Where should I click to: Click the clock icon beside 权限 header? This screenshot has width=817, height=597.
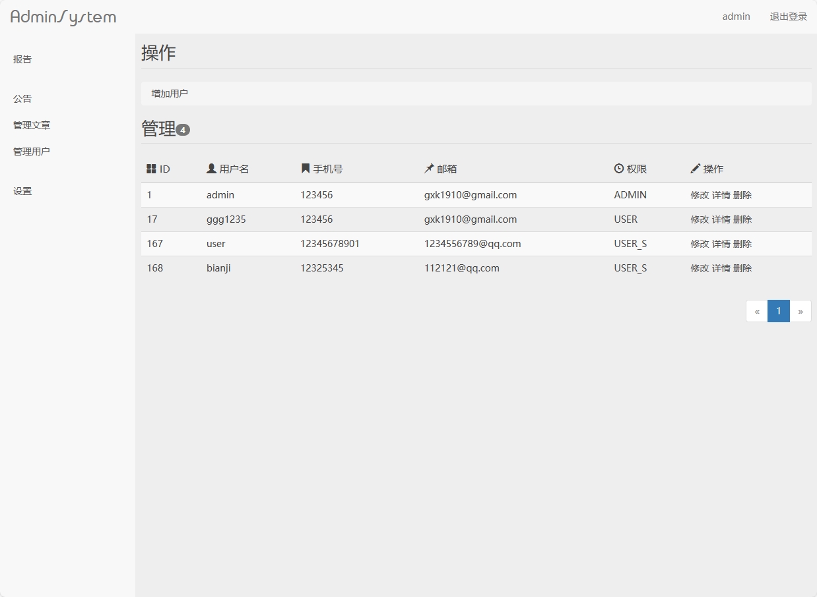click(618, 168)
